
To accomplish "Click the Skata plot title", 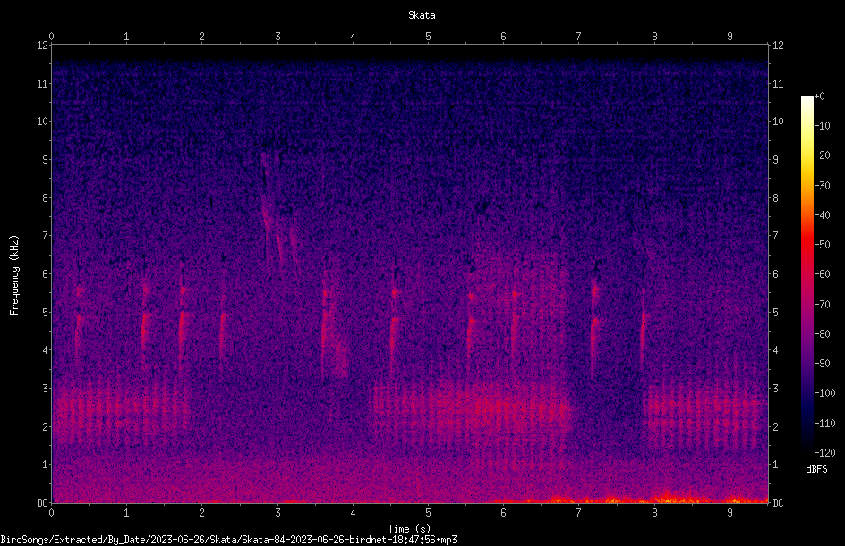I will coord(422,15).
